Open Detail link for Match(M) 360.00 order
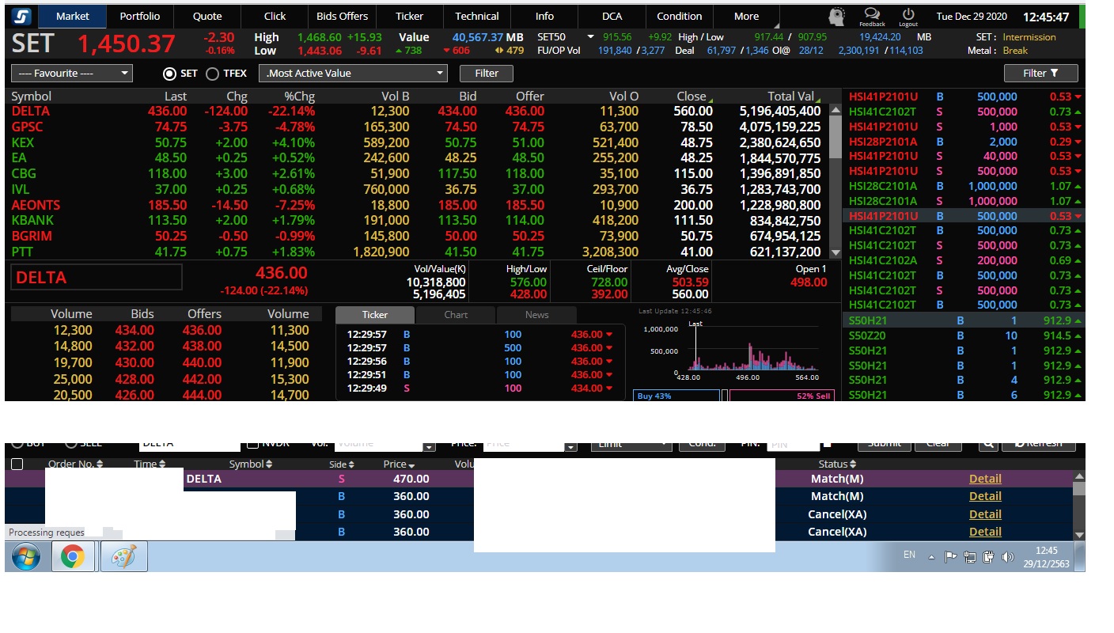 (x=985, y=496)
